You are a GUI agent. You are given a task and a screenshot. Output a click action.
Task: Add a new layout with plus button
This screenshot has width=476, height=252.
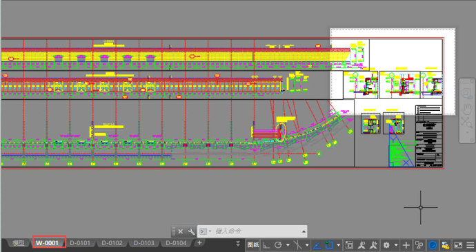tap(199, 242)
